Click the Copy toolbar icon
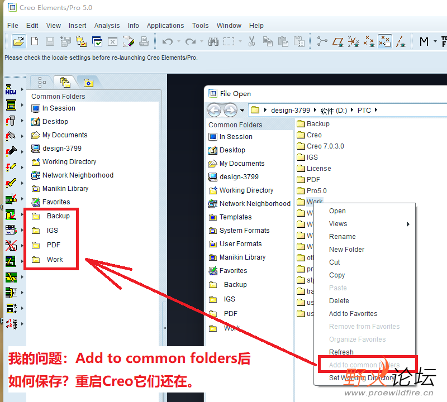Image resolution: width=447 pixels, height=402 pixels. (268, 42)
